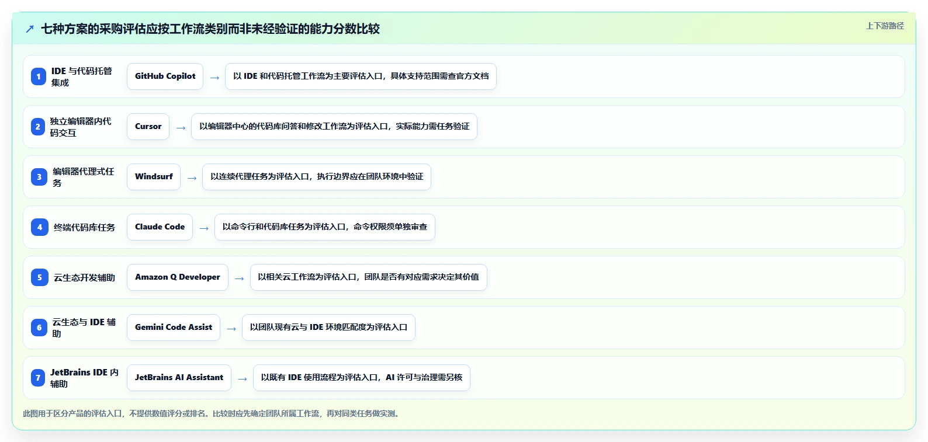Viewport: 928px width, 442px height.
Task: Click the arrow after Windsurf
Action: (192, 178)
